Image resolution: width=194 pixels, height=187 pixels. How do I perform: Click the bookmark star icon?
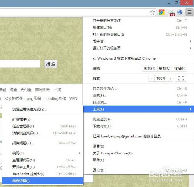152,12
